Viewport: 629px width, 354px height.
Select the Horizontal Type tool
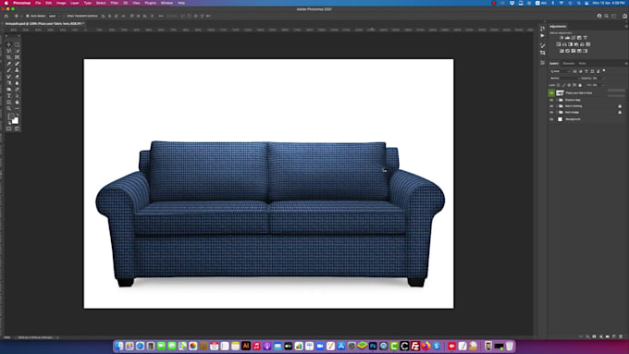tap(9, 96)
